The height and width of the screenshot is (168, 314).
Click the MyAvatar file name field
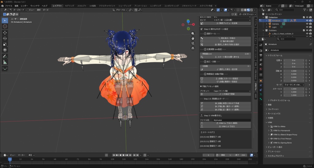point(232,120)
